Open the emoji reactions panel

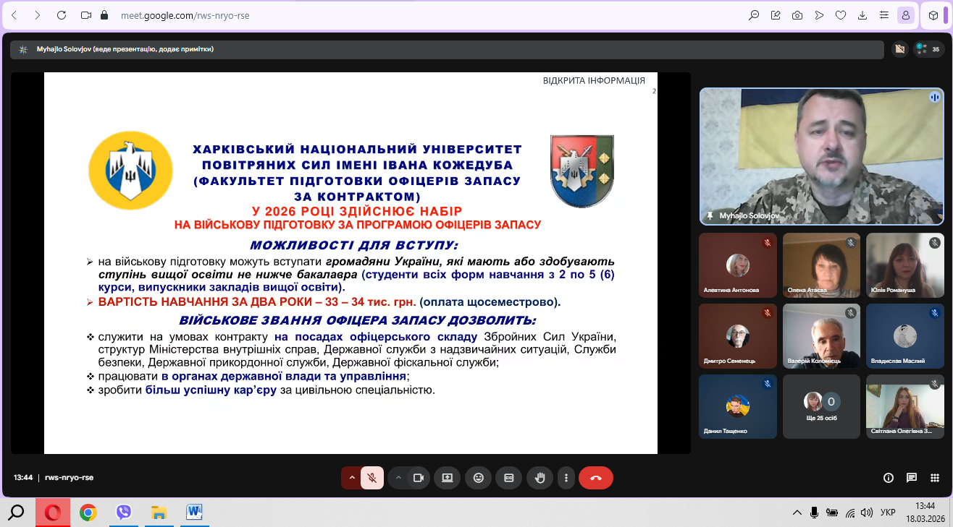point(478,478)
